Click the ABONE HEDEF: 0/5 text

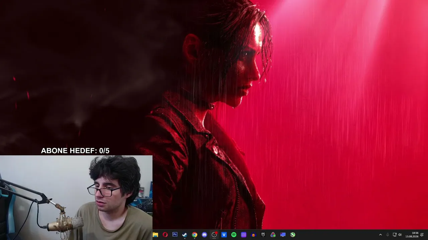75,151
